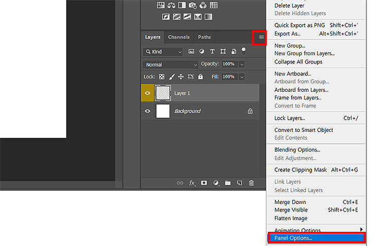Lock transparent pixels

click(162, 77)
